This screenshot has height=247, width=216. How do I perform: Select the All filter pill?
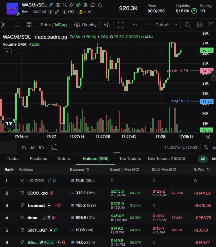click(203, 159)
